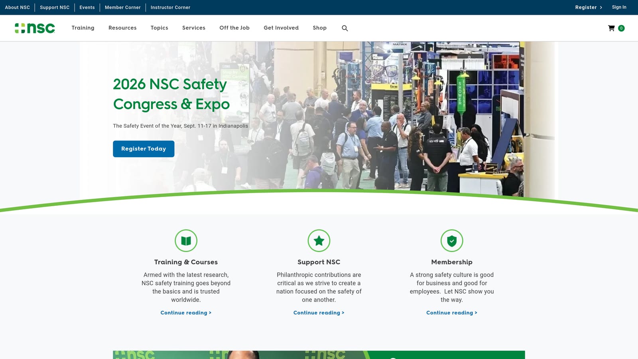Open the Shop menu
This screenshot has height=359, width=638.
click(320, 28)
